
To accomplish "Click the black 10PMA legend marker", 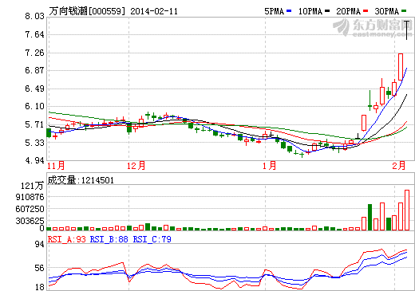I will [327, 11].
